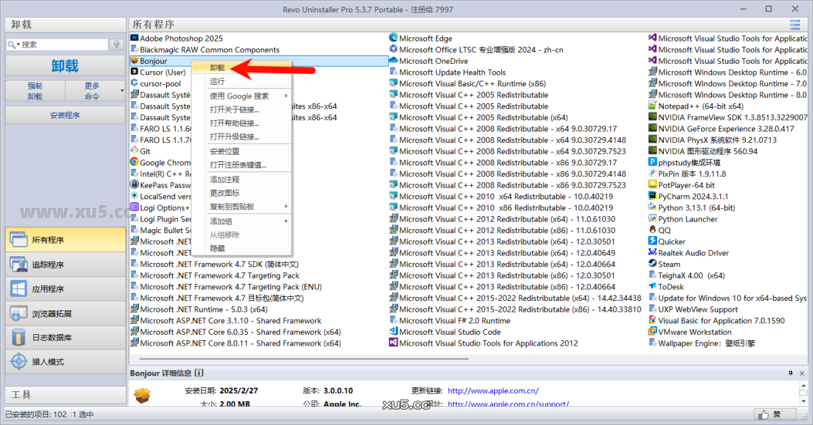Pin the Bonjour details panel
The image size is (813, 425).
coord(791,373)
